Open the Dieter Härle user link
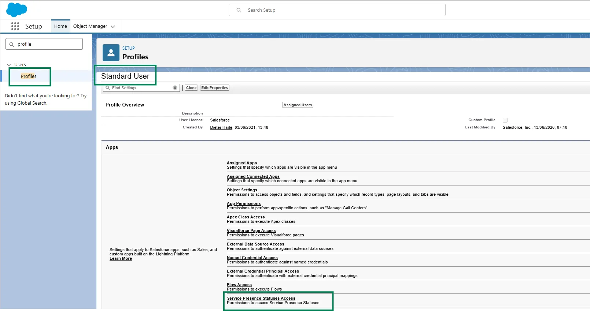590x311 pixels. coord(221,127)
